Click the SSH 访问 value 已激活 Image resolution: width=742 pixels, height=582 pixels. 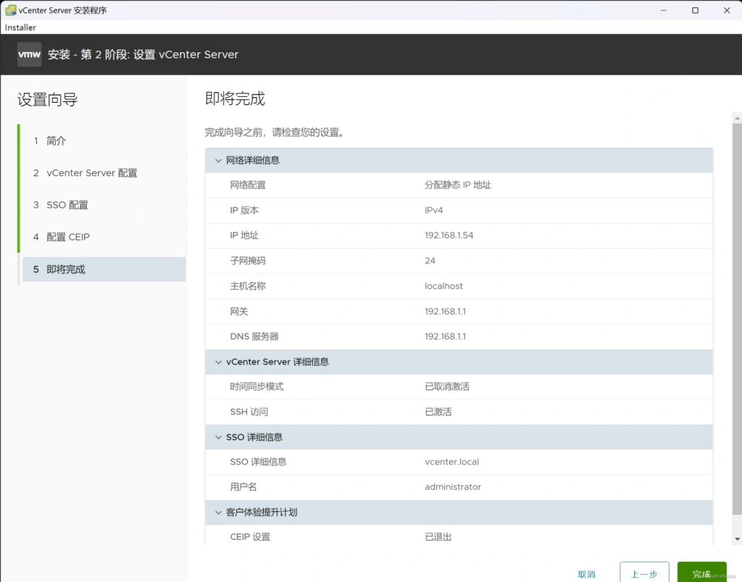438,413
